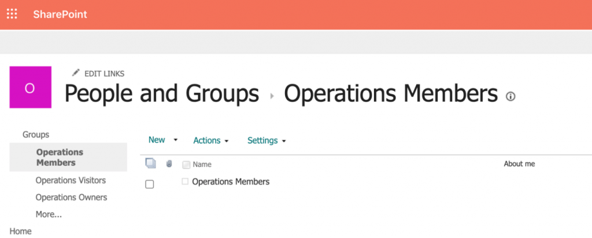This screenshot has width=592, height=238.
Task: Open the SharePoint app launcher waffle icon
Action: coord(12,14)
